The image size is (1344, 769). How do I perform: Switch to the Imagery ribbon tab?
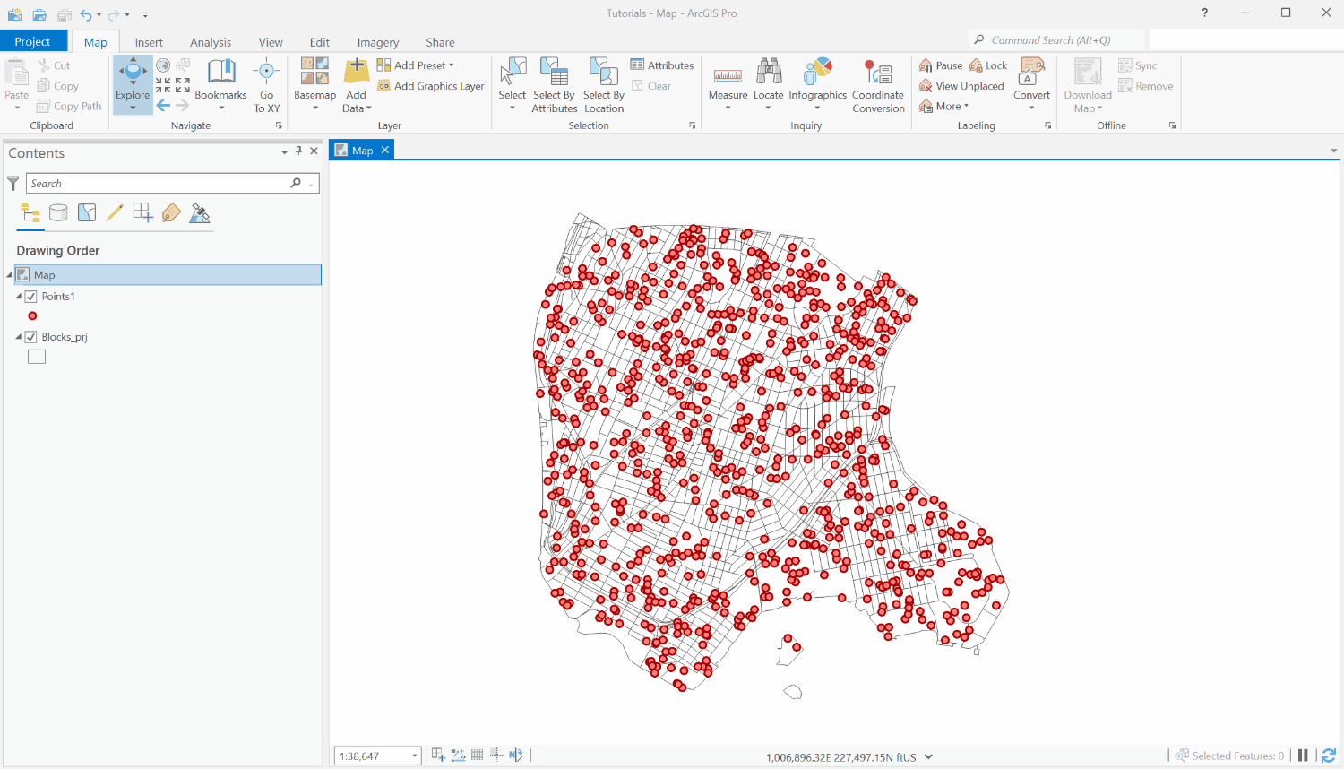pos(377,42)
